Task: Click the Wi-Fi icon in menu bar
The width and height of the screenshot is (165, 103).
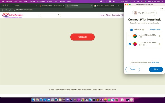Action: tap(131, 1)
